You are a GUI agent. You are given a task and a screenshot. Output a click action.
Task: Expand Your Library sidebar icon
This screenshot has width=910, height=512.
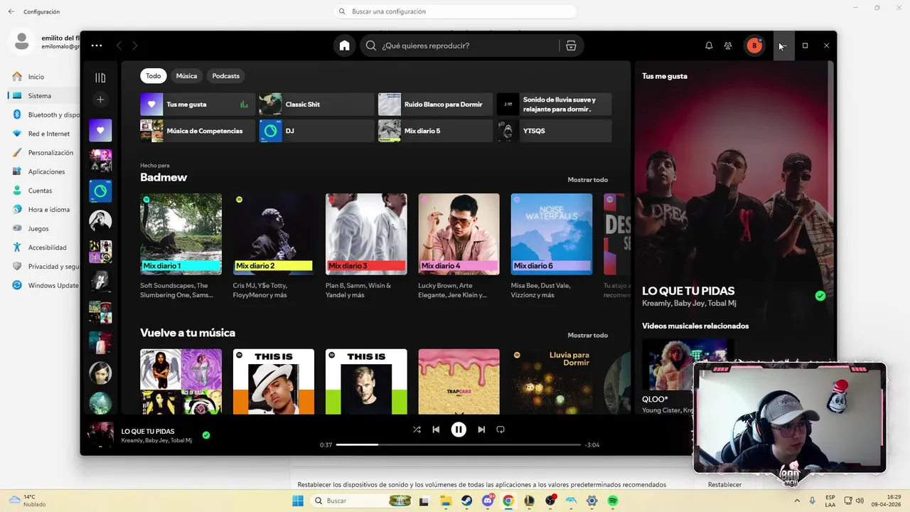(100, 78)
